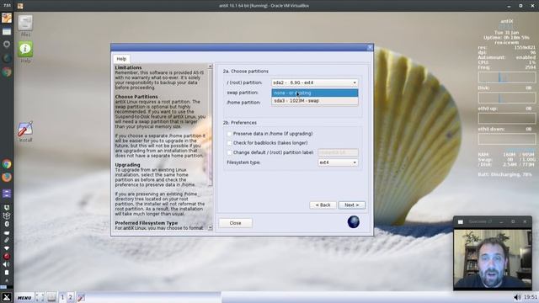
Task: Click the '2a. Choose partitions' heading
Action: [x=245, y=72]
